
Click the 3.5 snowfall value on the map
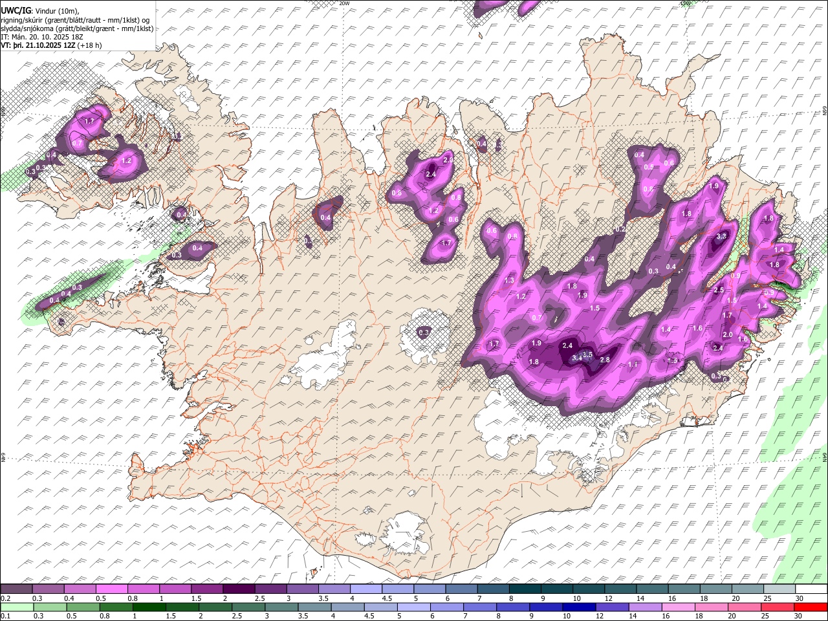[587, 355]
